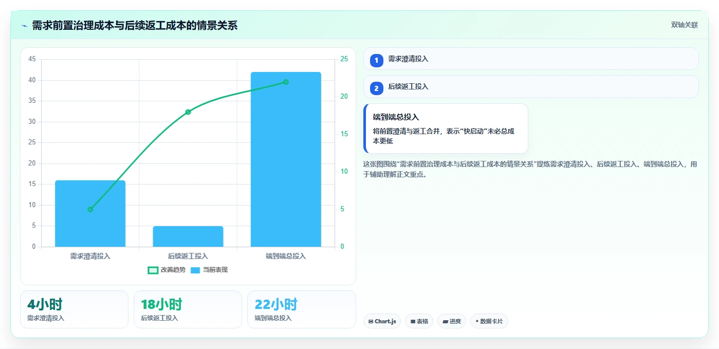Click the 数据卡片 tag

(489, 321)
